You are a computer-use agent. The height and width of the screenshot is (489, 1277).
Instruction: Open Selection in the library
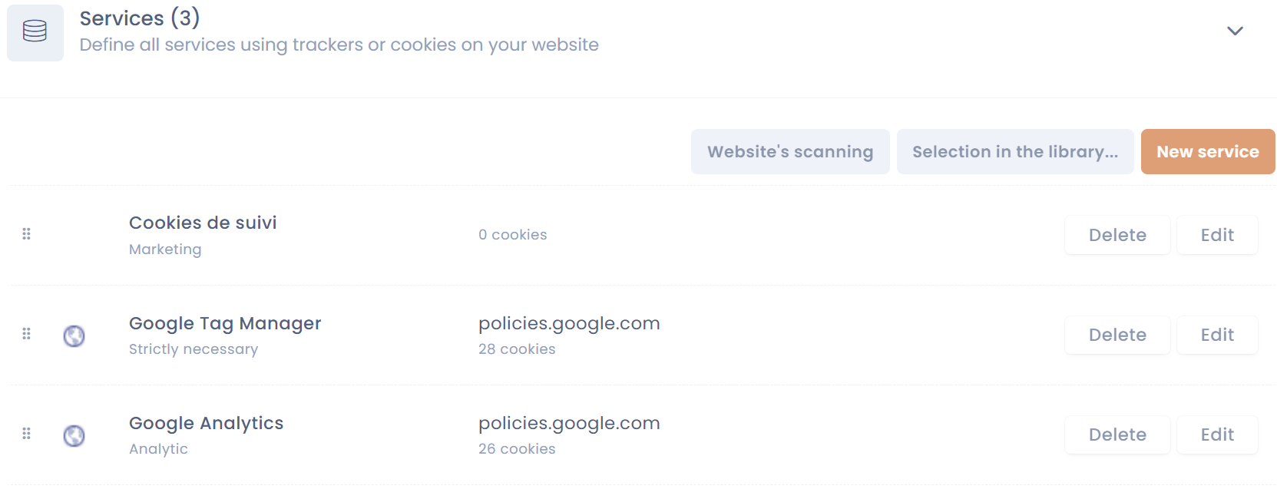click(1014, 152)
